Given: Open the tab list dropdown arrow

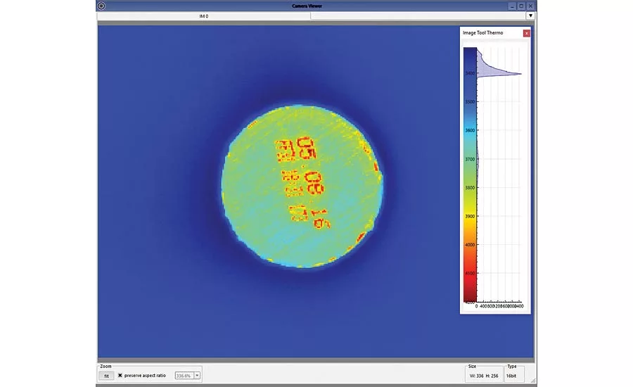Looking at the screenshot, I should point(530,15).
